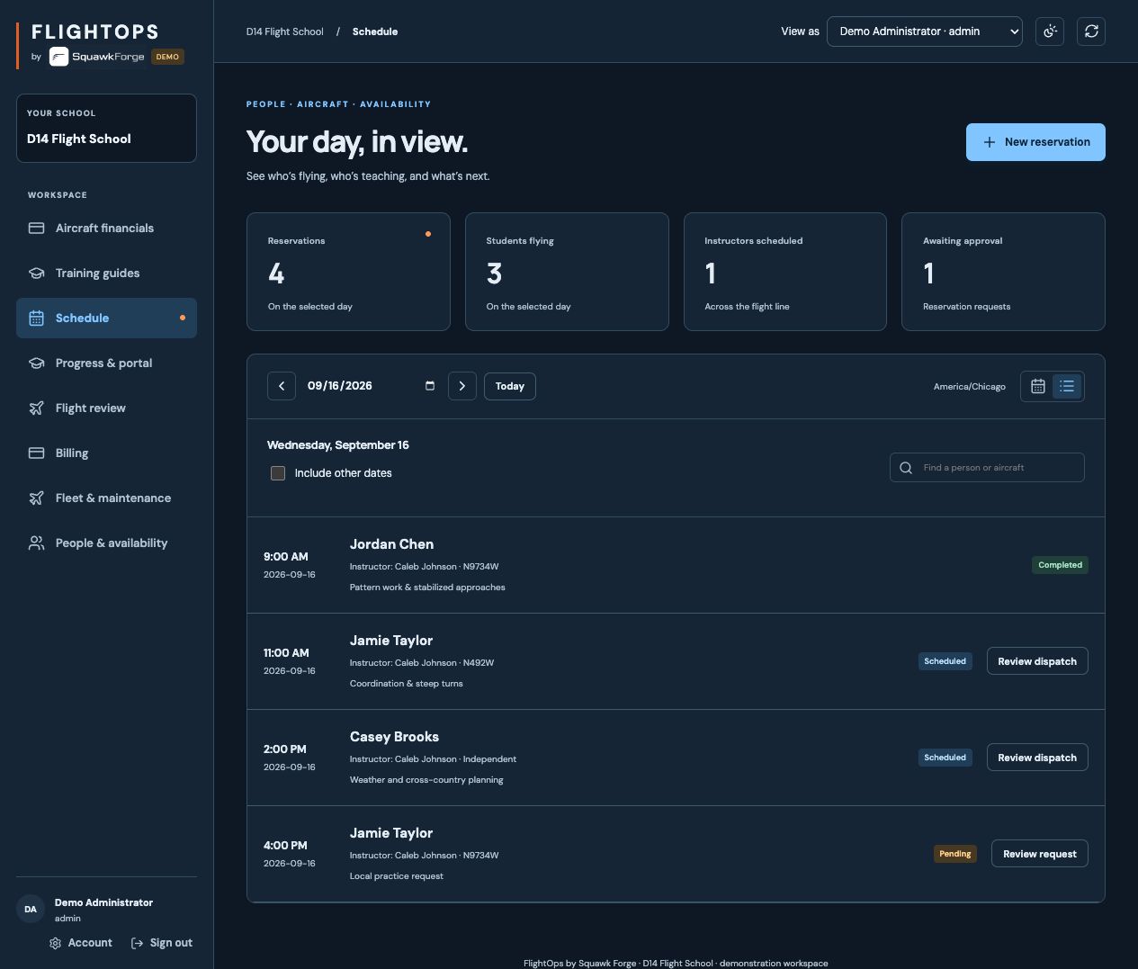Image resolution: width=1138 pixels, height=969 pixels.
Task: Click the Instructors scheduled stat card
Action: click(x=785, y=272)
